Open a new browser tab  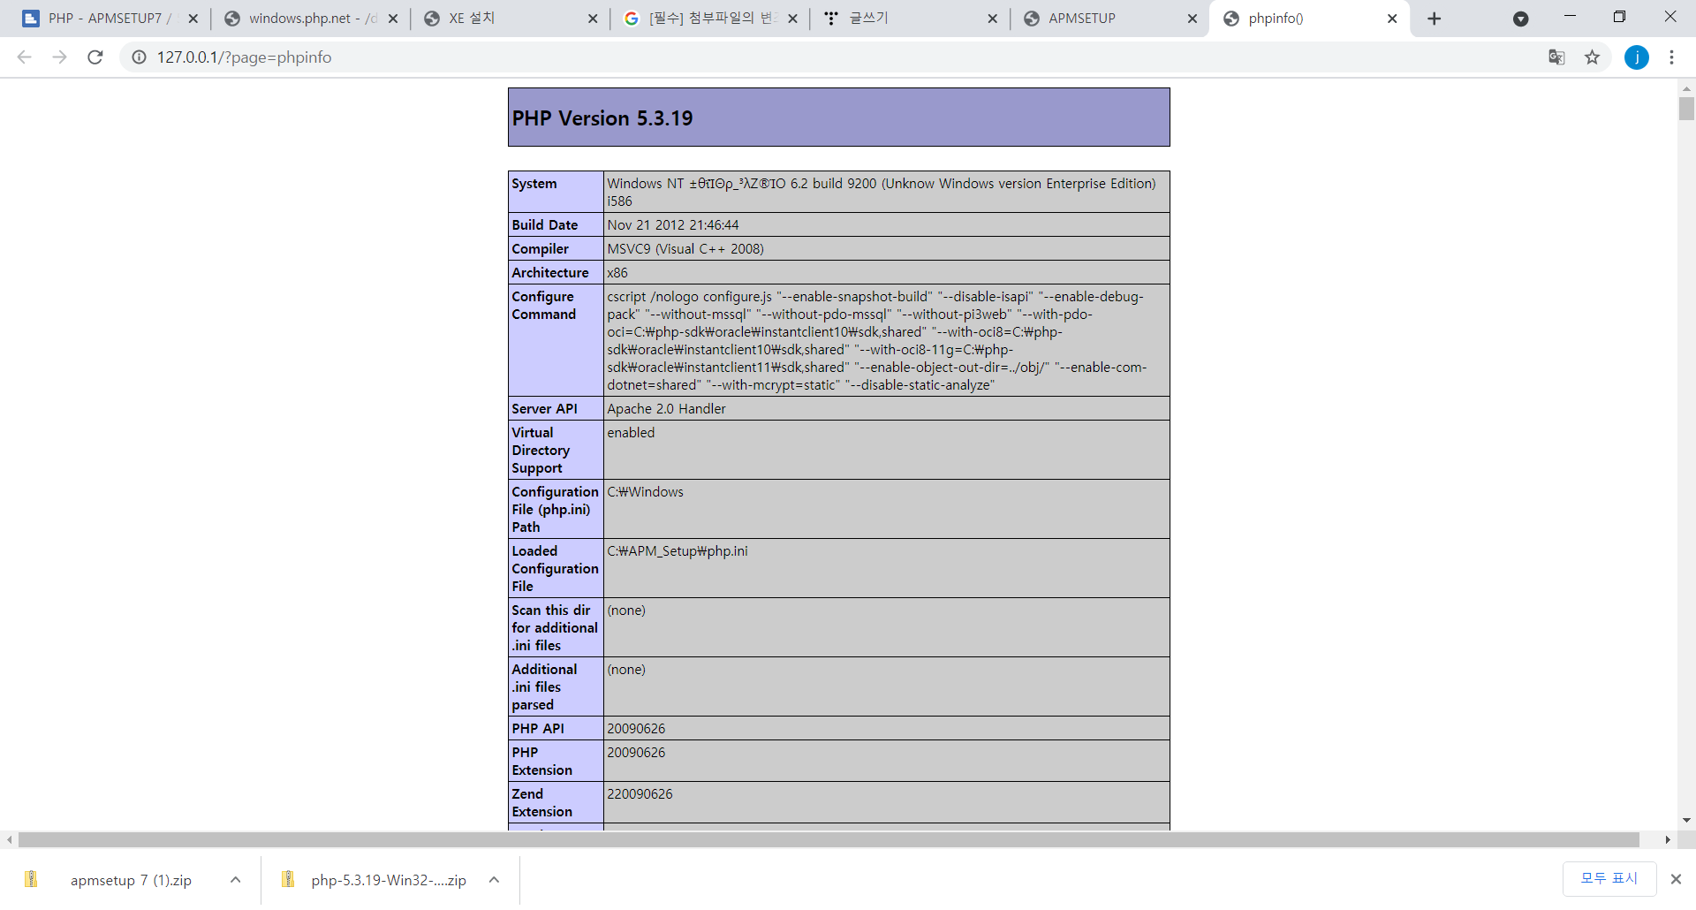click(x=1434, y=19)
